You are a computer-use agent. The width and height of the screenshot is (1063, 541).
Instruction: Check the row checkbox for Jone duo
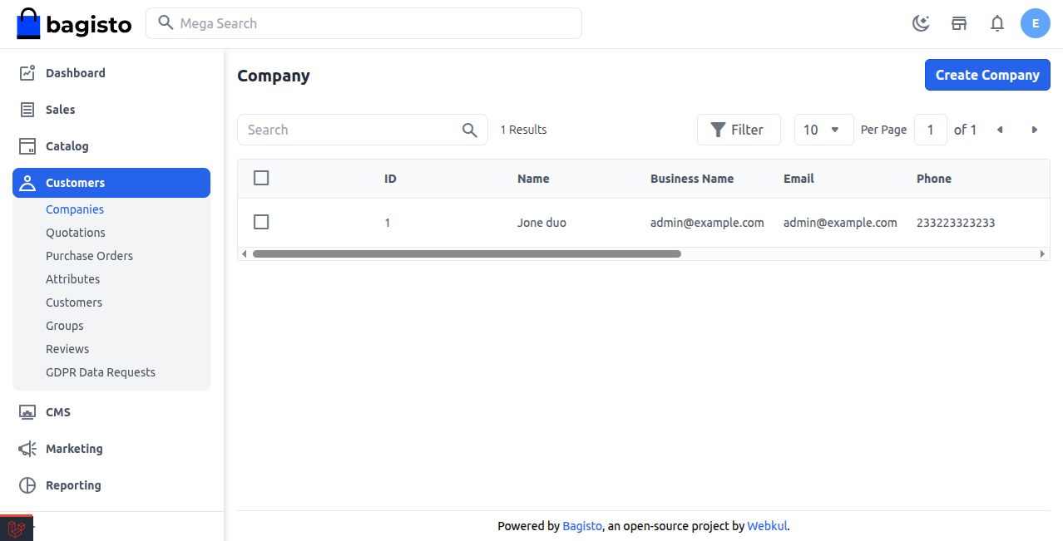261,222
